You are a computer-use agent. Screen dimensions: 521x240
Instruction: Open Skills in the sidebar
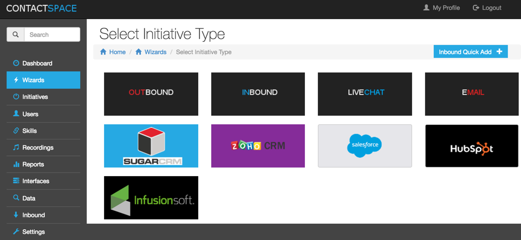click(x=43, y=131)
